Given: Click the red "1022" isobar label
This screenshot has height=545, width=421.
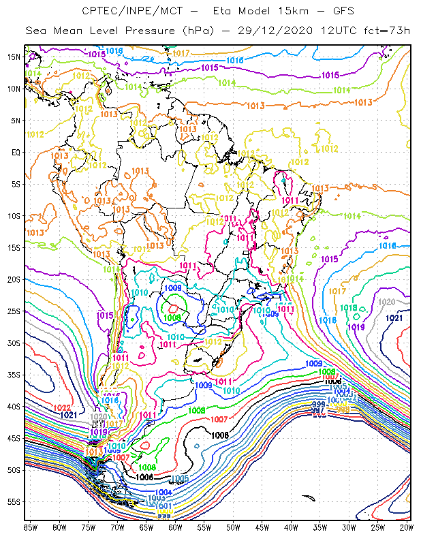Looking at the screenshot, I should (x=62, y=408).
